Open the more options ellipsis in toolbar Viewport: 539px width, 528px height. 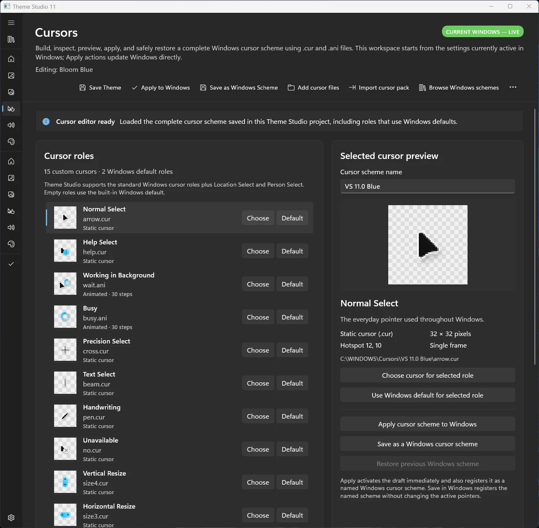click(513, 87)
